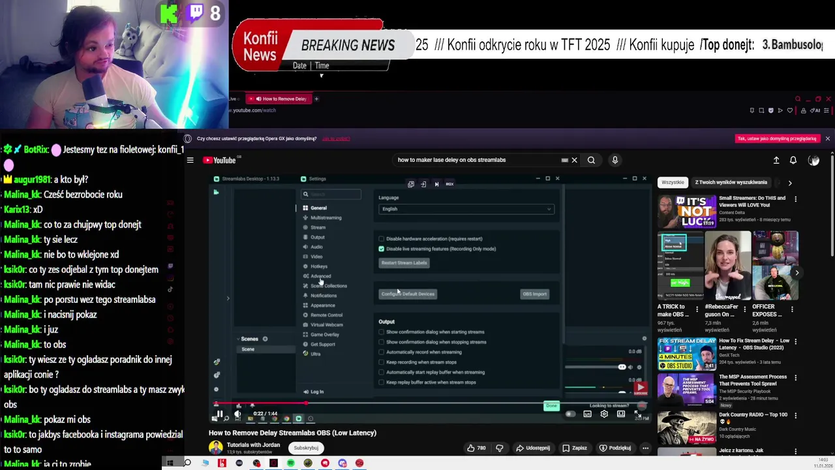Expand the Language English dropdown
835x470 pixels.
point(466,209)
